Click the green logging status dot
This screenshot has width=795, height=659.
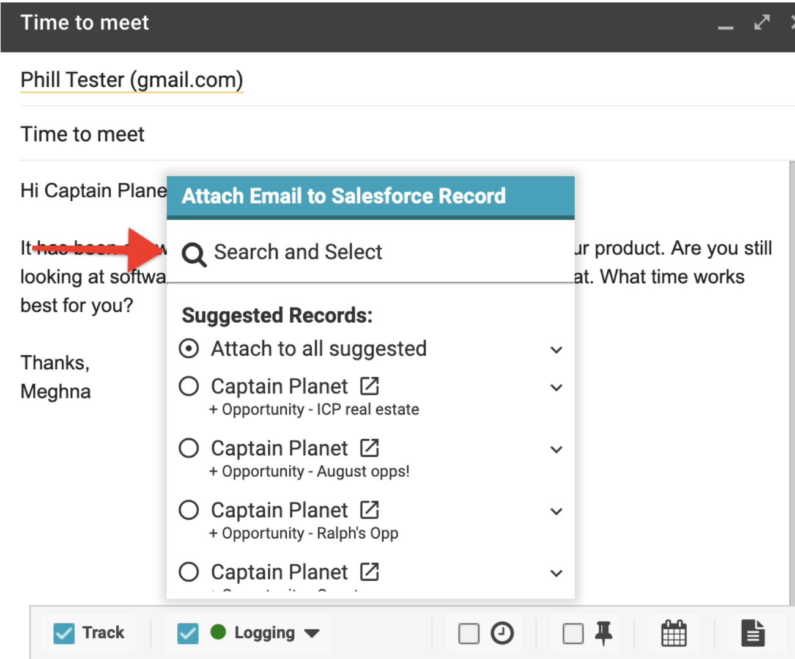(x=218, y=631)
